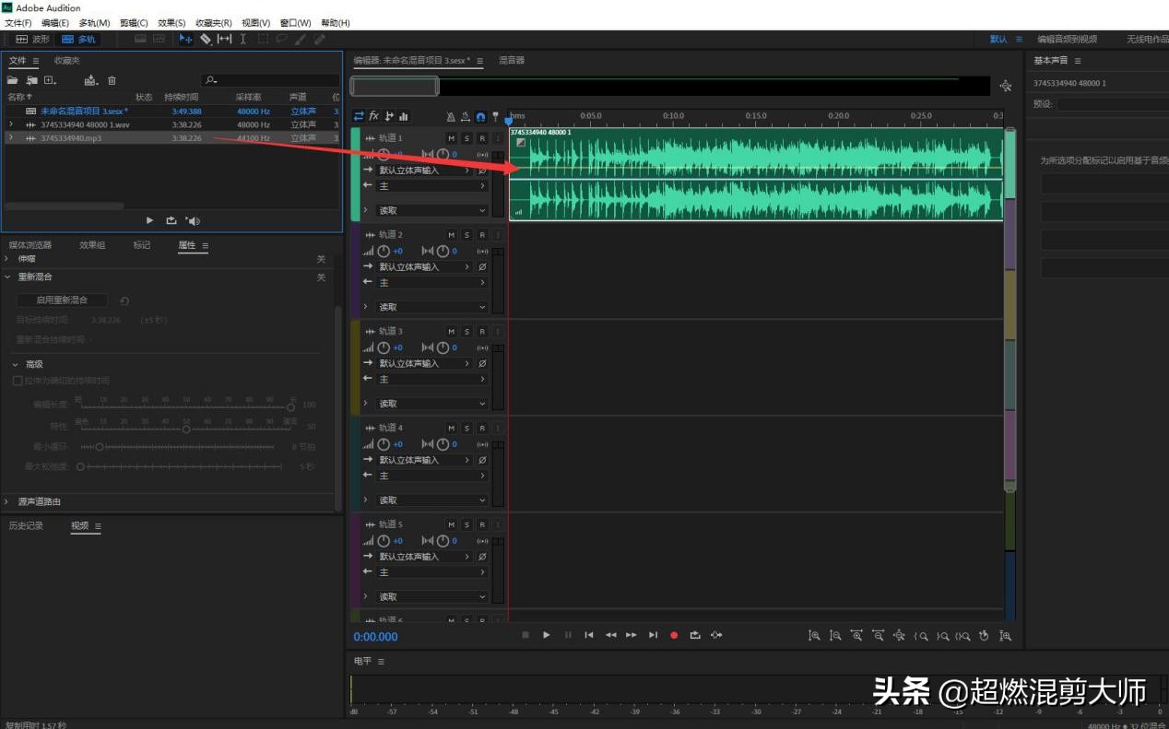Switch to the Media Browser tab
This screenshot has width=1169, height=729.
click(30, 245)
